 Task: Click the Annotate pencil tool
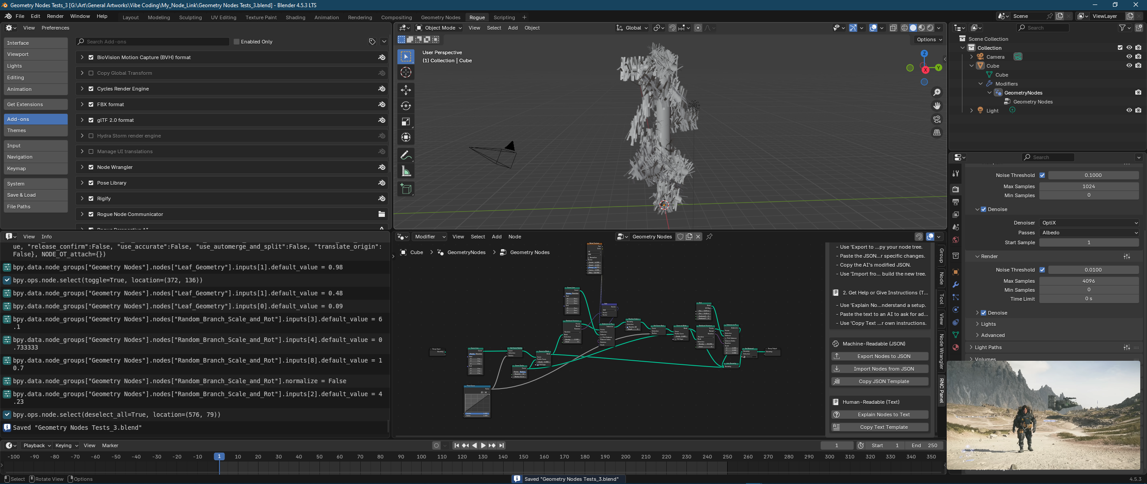click(x=406, y=155)
